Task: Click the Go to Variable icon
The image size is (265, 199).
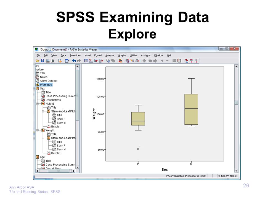Action: click(96, 61)
